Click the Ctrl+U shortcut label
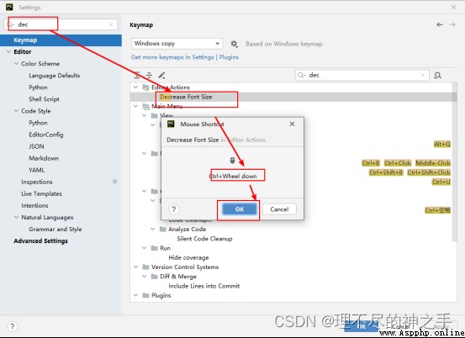The width and height of the screenshot is (465, 338). click(441, 182)
